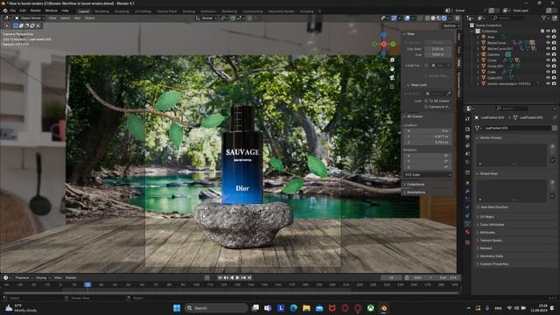Image resolution: width=560 pixels, height=315 pixels.
Task: Select wireframe viewport shading mode
Action: (x=428, y=17)
